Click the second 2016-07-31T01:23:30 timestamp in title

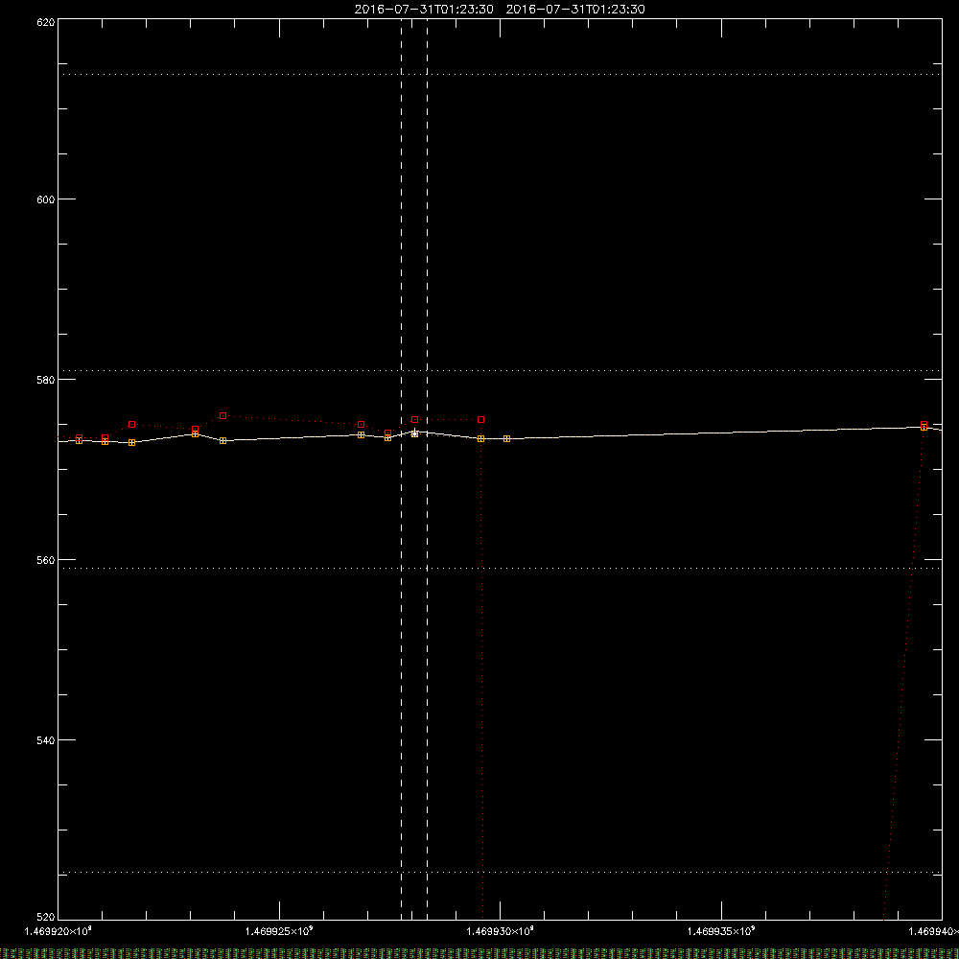coord(575,10)
